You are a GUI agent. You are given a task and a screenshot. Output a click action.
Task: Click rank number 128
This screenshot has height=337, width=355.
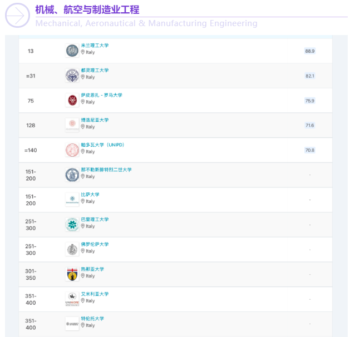point(31,125)
